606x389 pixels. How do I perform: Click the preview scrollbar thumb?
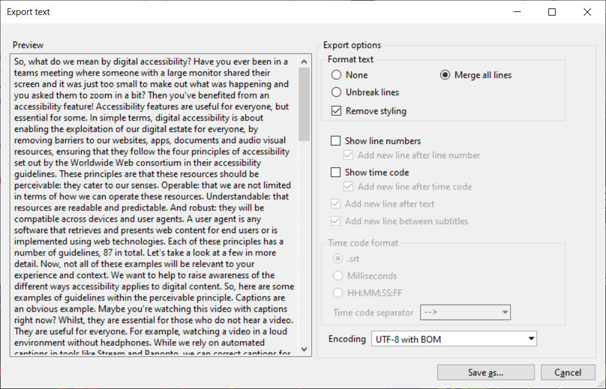point(304,104)
